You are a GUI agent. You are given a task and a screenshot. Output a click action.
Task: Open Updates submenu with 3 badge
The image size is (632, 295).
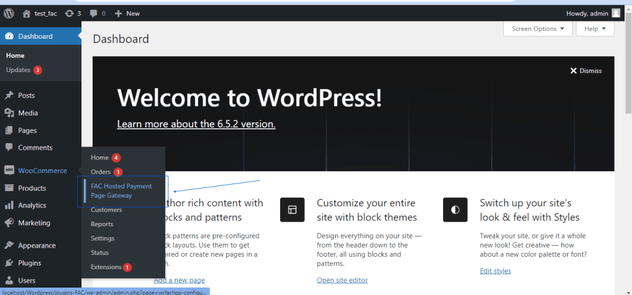click(24, 70)
